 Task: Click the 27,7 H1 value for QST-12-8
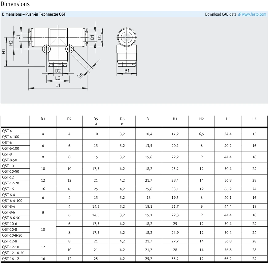click(175, 241)
